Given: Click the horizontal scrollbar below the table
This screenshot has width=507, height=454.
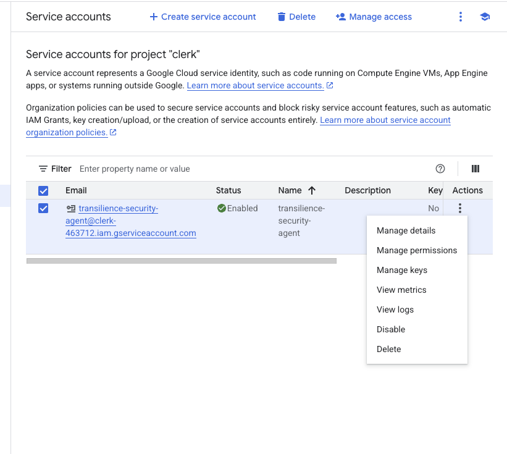Looking at the screenshot, I should 182,261.
